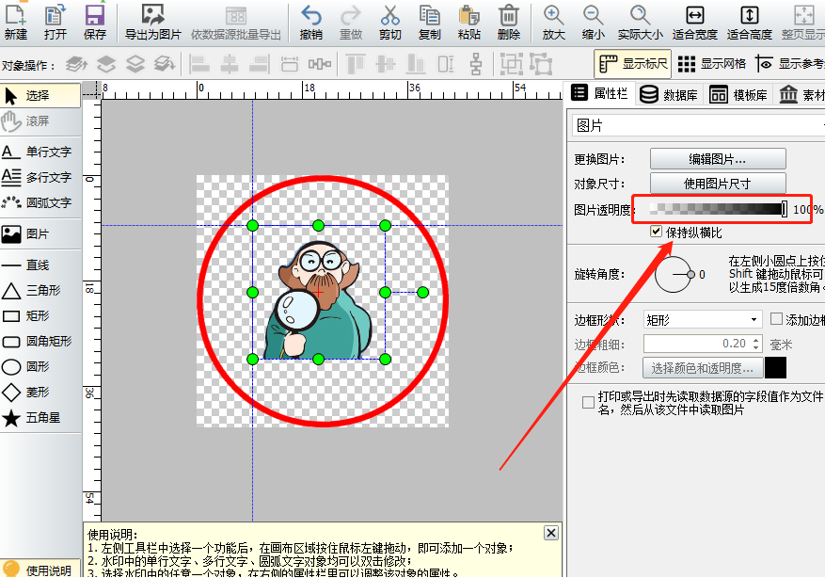Delete the selected object with 删除
This screenshot has height=578, width=825.
pyautogui.click(x=508, y=22)
